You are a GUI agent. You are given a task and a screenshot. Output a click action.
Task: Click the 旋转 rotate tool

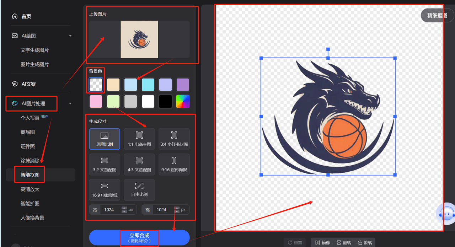(365, 242)
